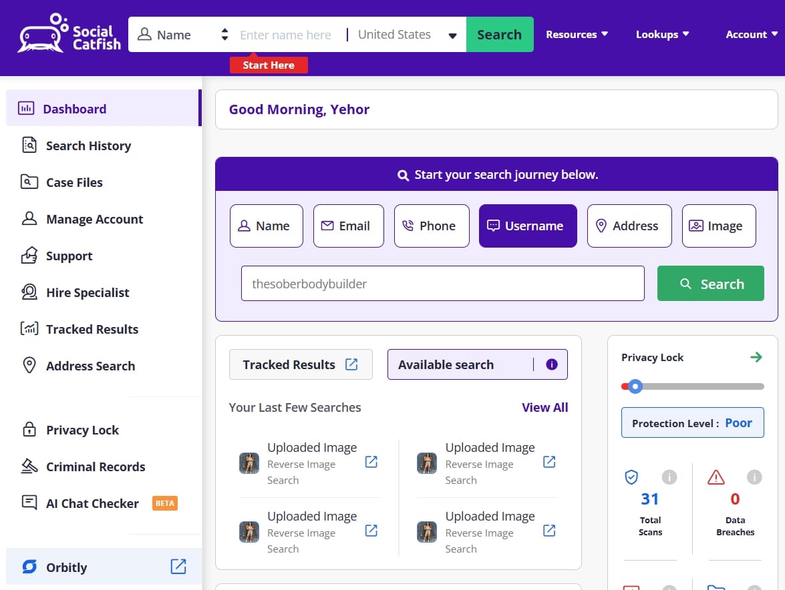Image resolution: width=785 pixels, height=590 pixels.
Task: Click the Data Breaches warning triangle icon
Action: point(716,477)
